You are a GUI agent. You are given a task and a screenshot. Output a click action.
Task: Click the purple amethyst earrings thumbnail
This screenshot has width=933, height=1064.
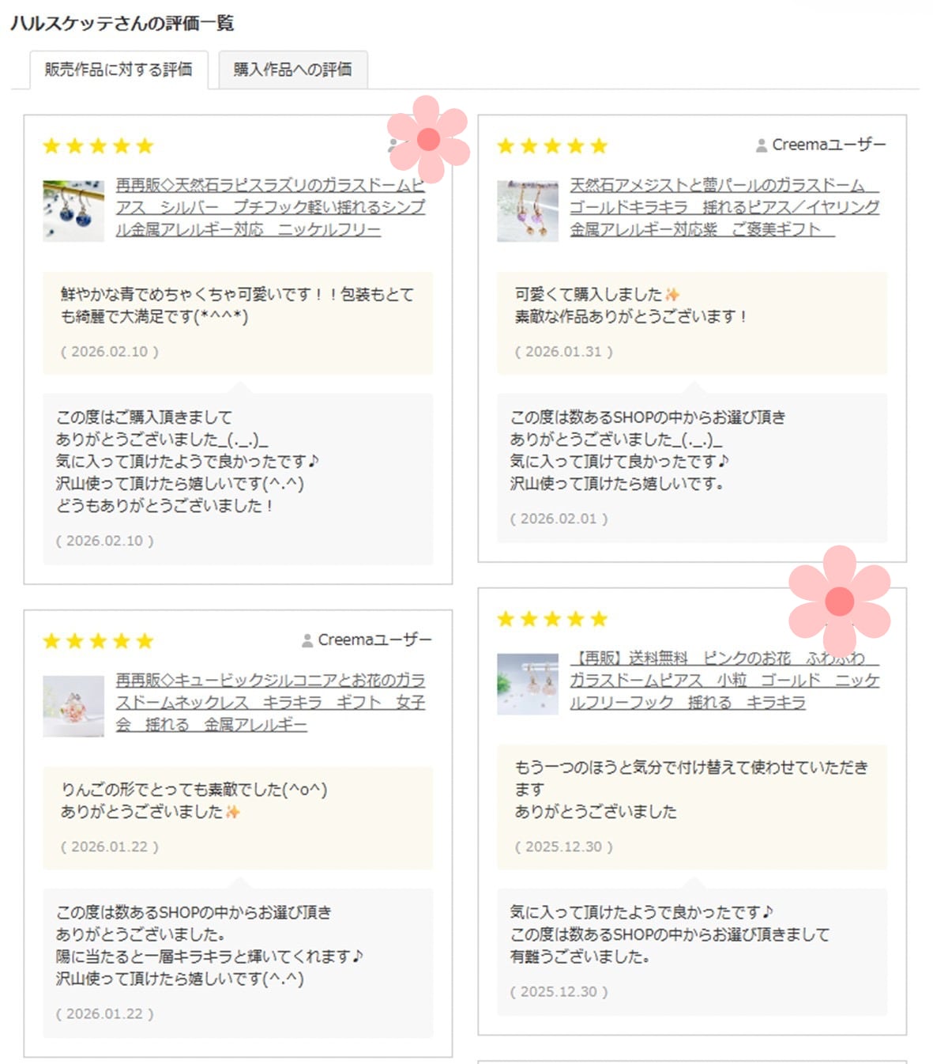click(x=528, y=211)
